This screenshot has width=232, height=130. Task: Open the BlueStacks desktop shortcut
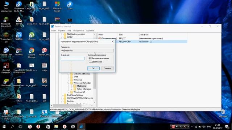[6, 83]
